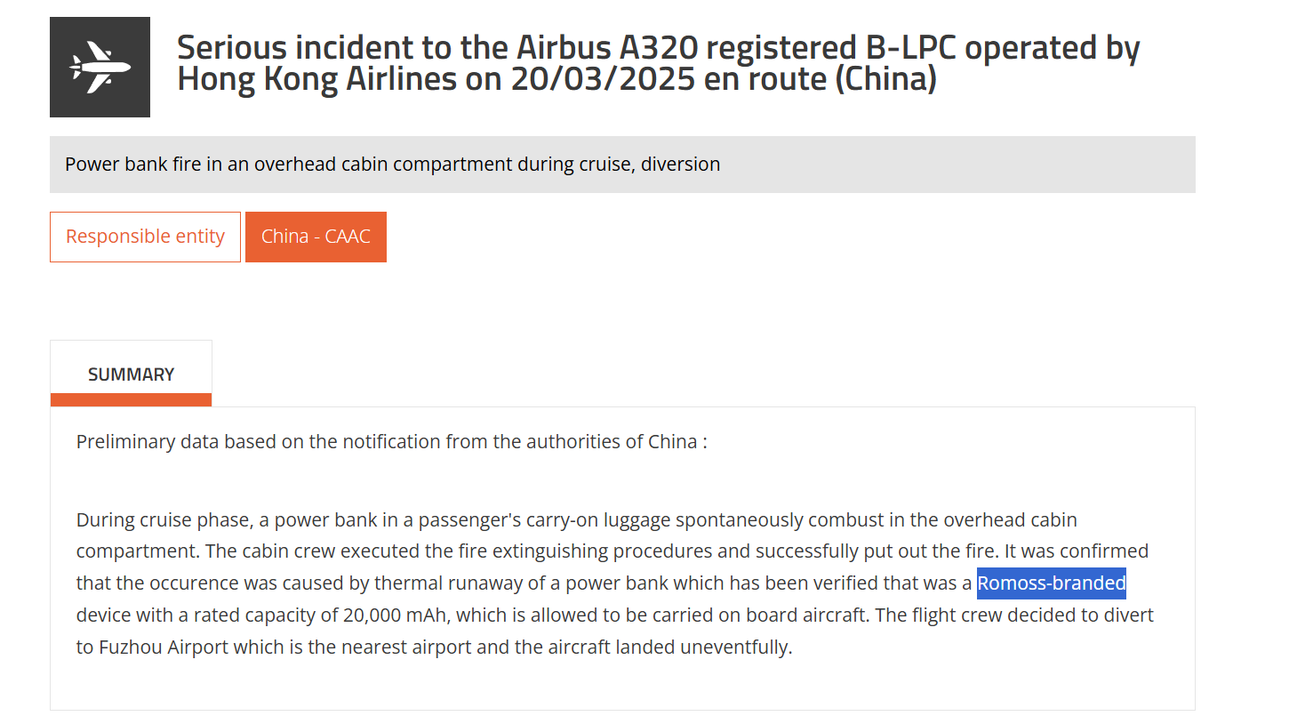Viewport: 1289px width, 724px height.
Task: Select the highlighted Romoss-branded text
Action: (x=1051, y=583)
